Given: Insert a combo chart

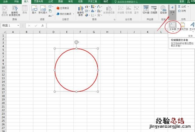Looking at the screenshot, I should pos(99,11).
